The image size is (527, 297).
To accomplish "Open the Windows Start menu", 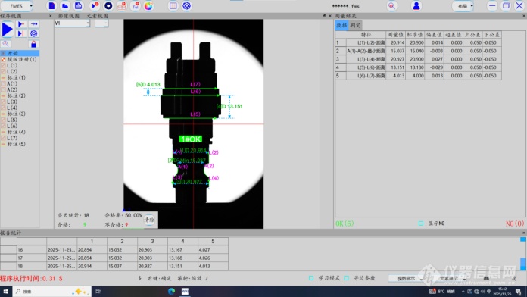I will click(6, 292).
